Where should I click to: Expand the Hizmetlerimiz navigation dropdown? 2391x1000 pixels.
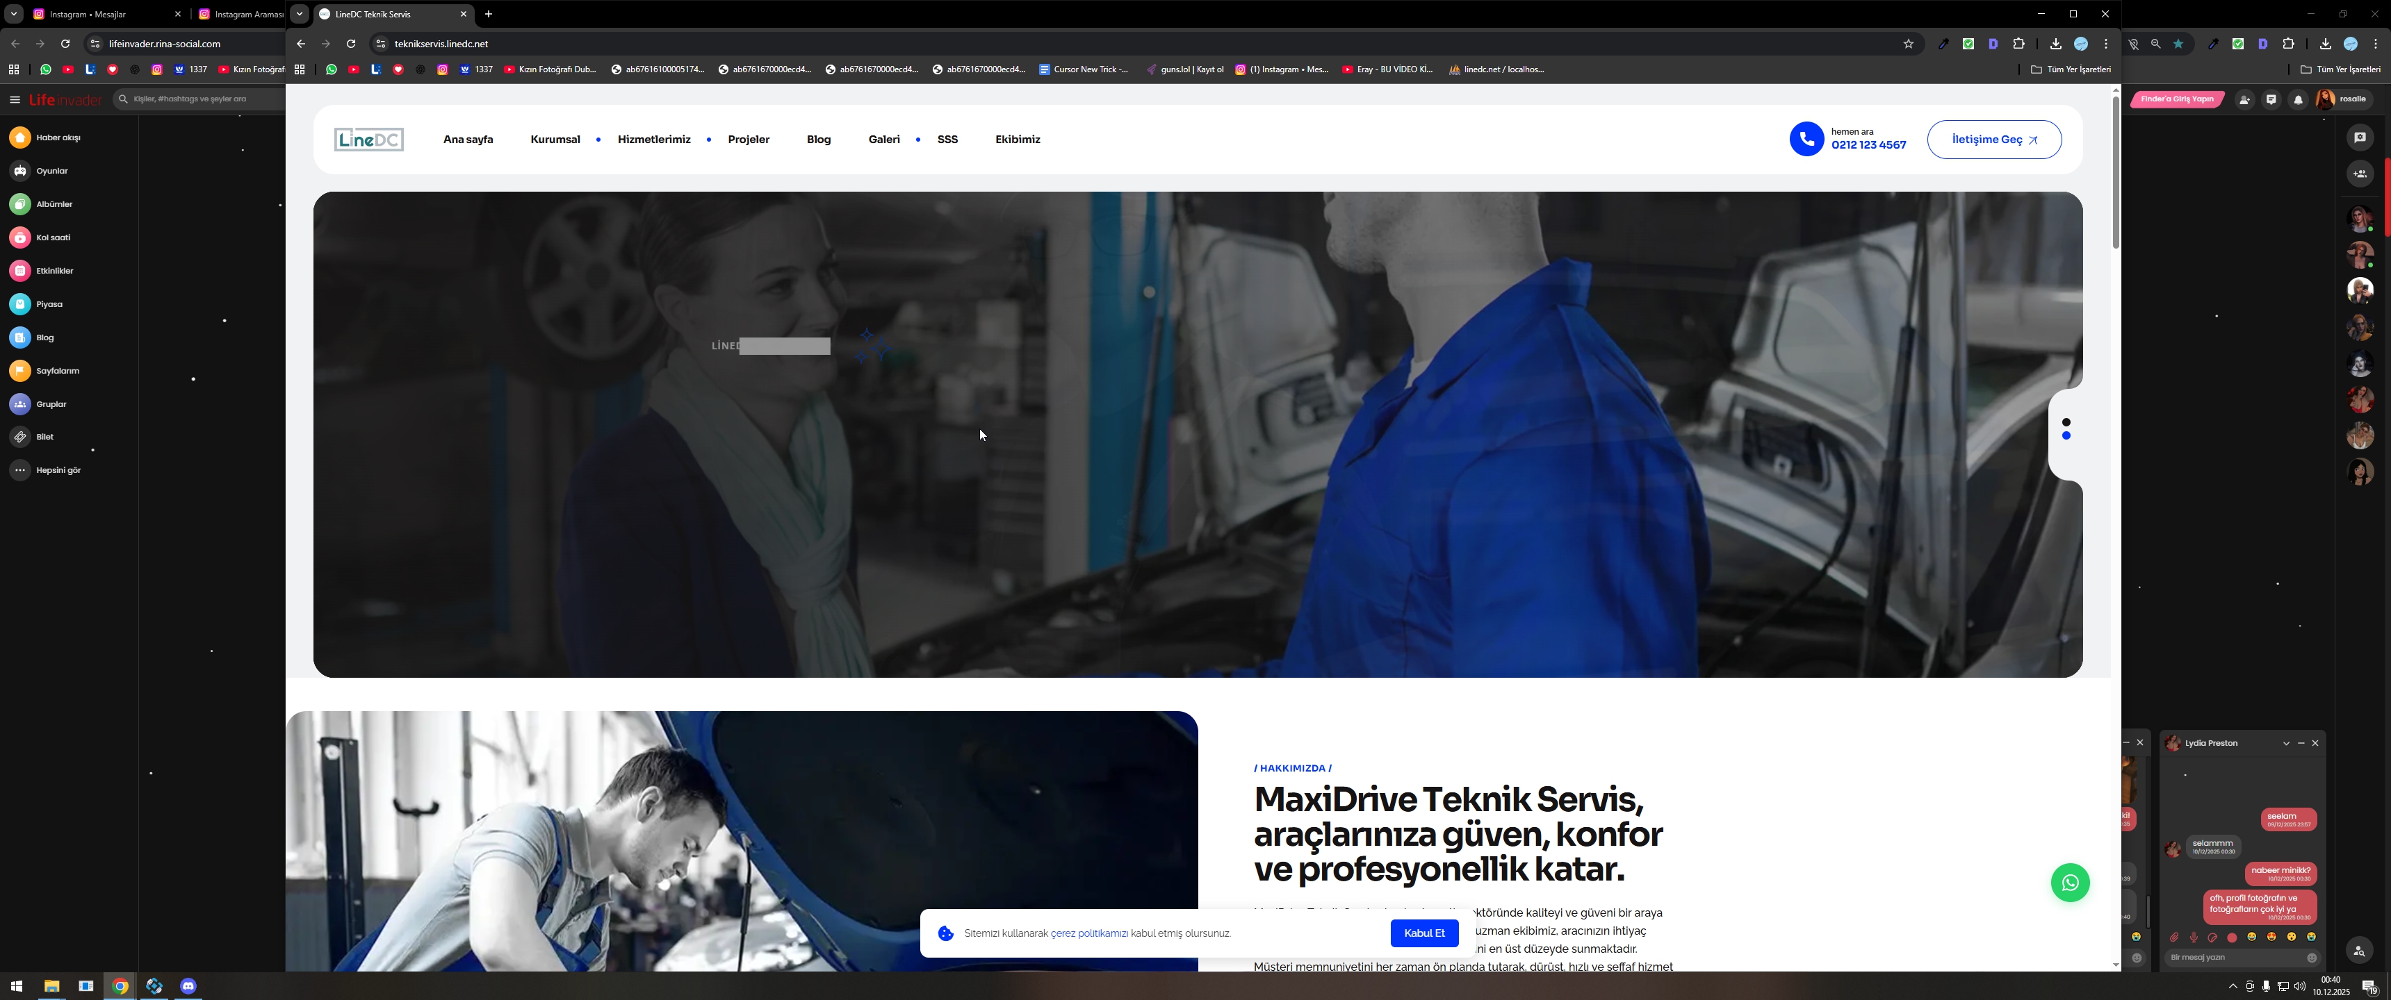pyautogui.click(x=653, y=139)
